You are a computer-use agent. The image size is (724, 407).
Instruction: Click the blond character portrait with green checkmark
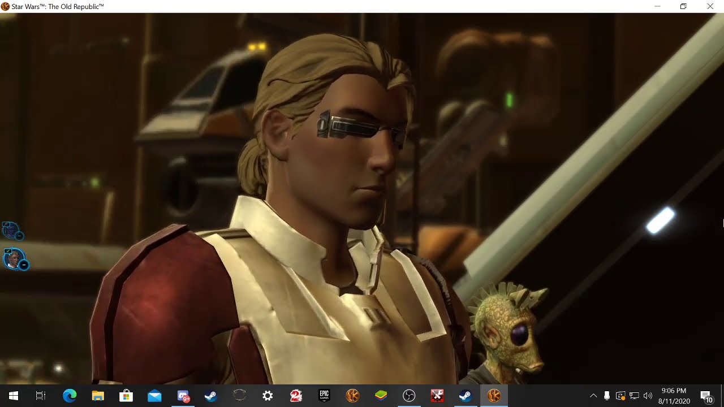click(x=13, y=258)
